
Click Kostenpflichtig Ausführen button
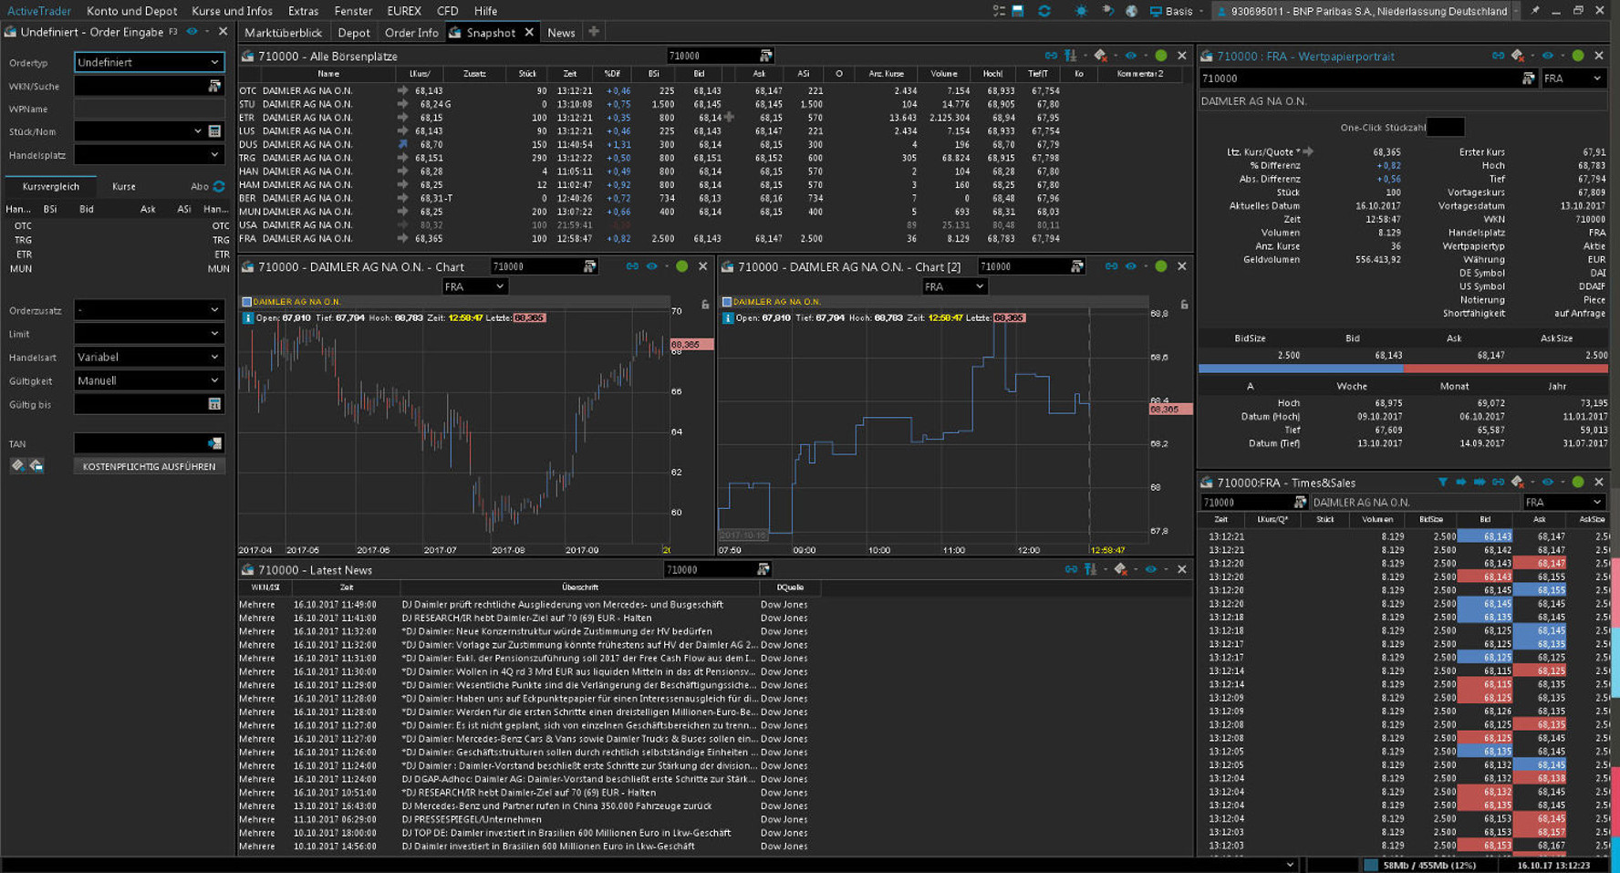pyautogui.click(x=149, y=466)
